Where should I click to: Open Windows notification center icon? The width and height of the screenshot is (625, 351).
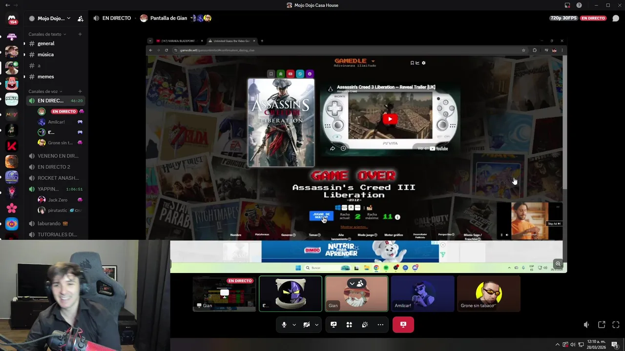[x=615, y=345]
